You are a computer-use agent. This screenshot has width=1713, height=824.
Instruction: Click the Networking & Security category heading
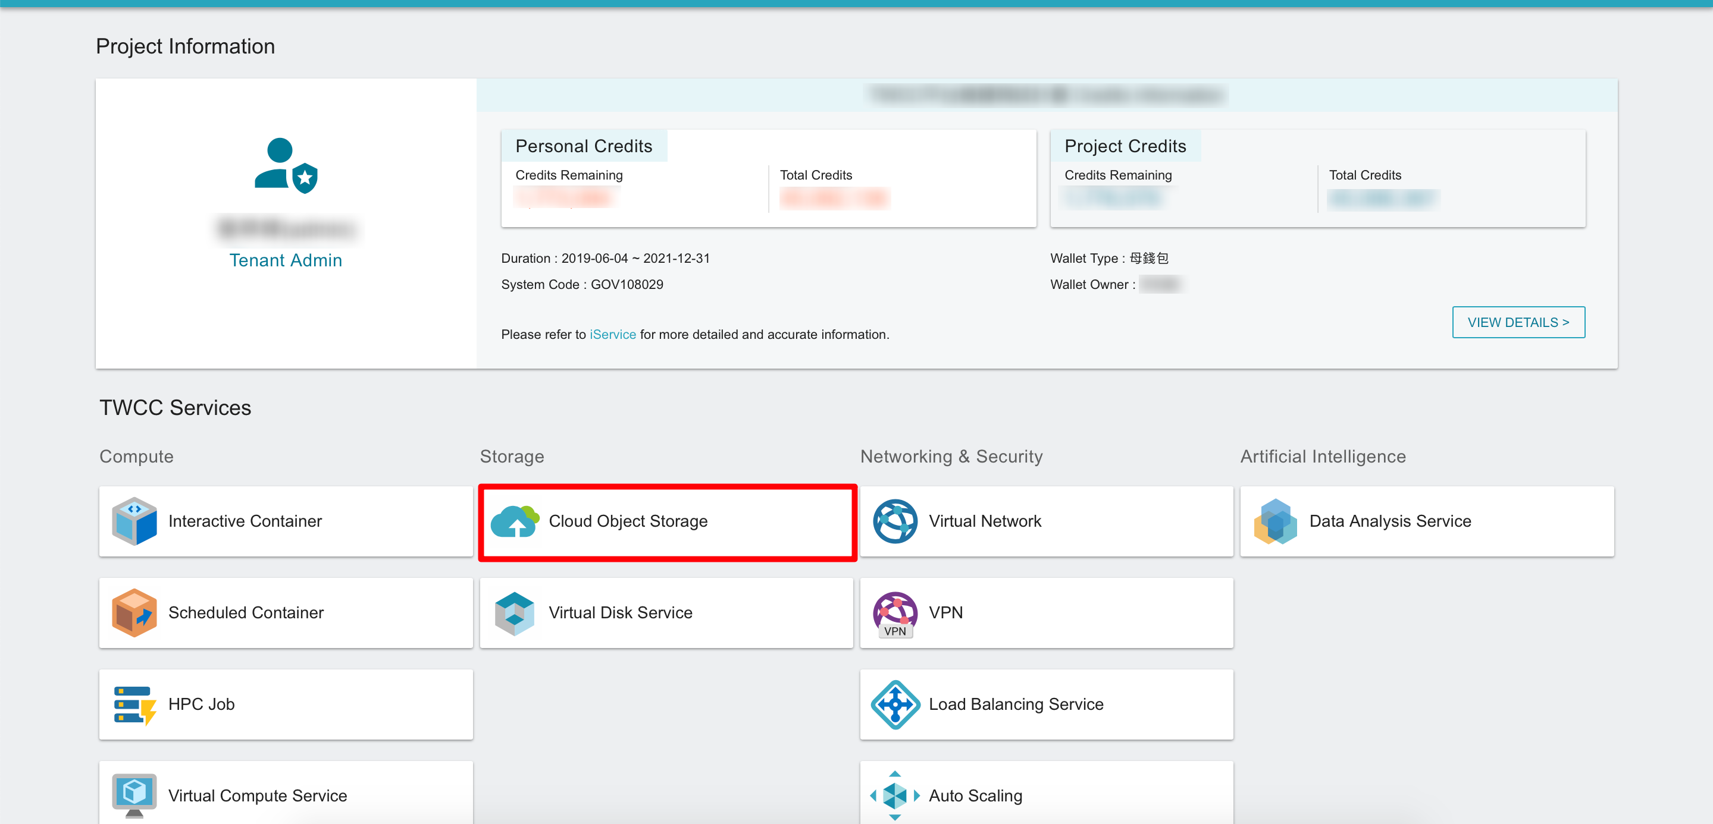click(951, 457)
